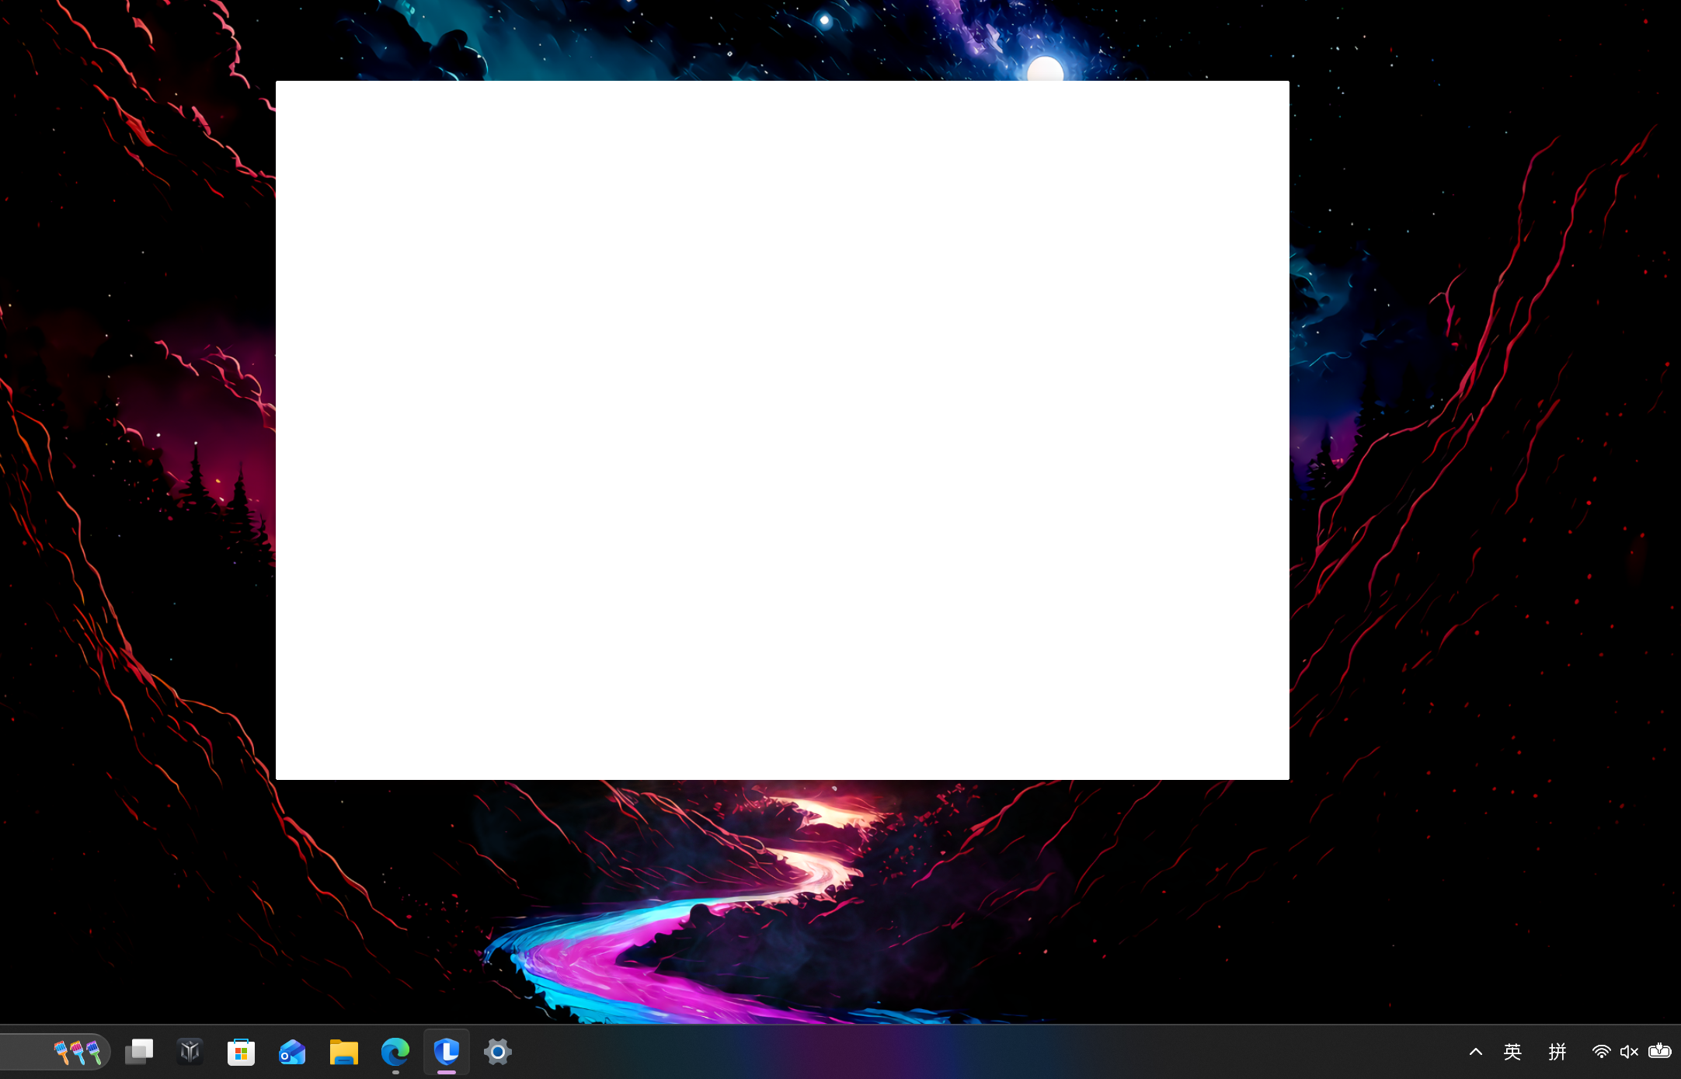
Task: Click the paintbrush highlight in the search pill
Action: [x=78, y=1052]
